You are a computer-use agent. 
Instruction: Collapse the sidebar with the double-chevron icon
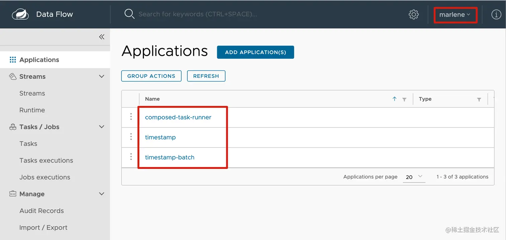102,37
